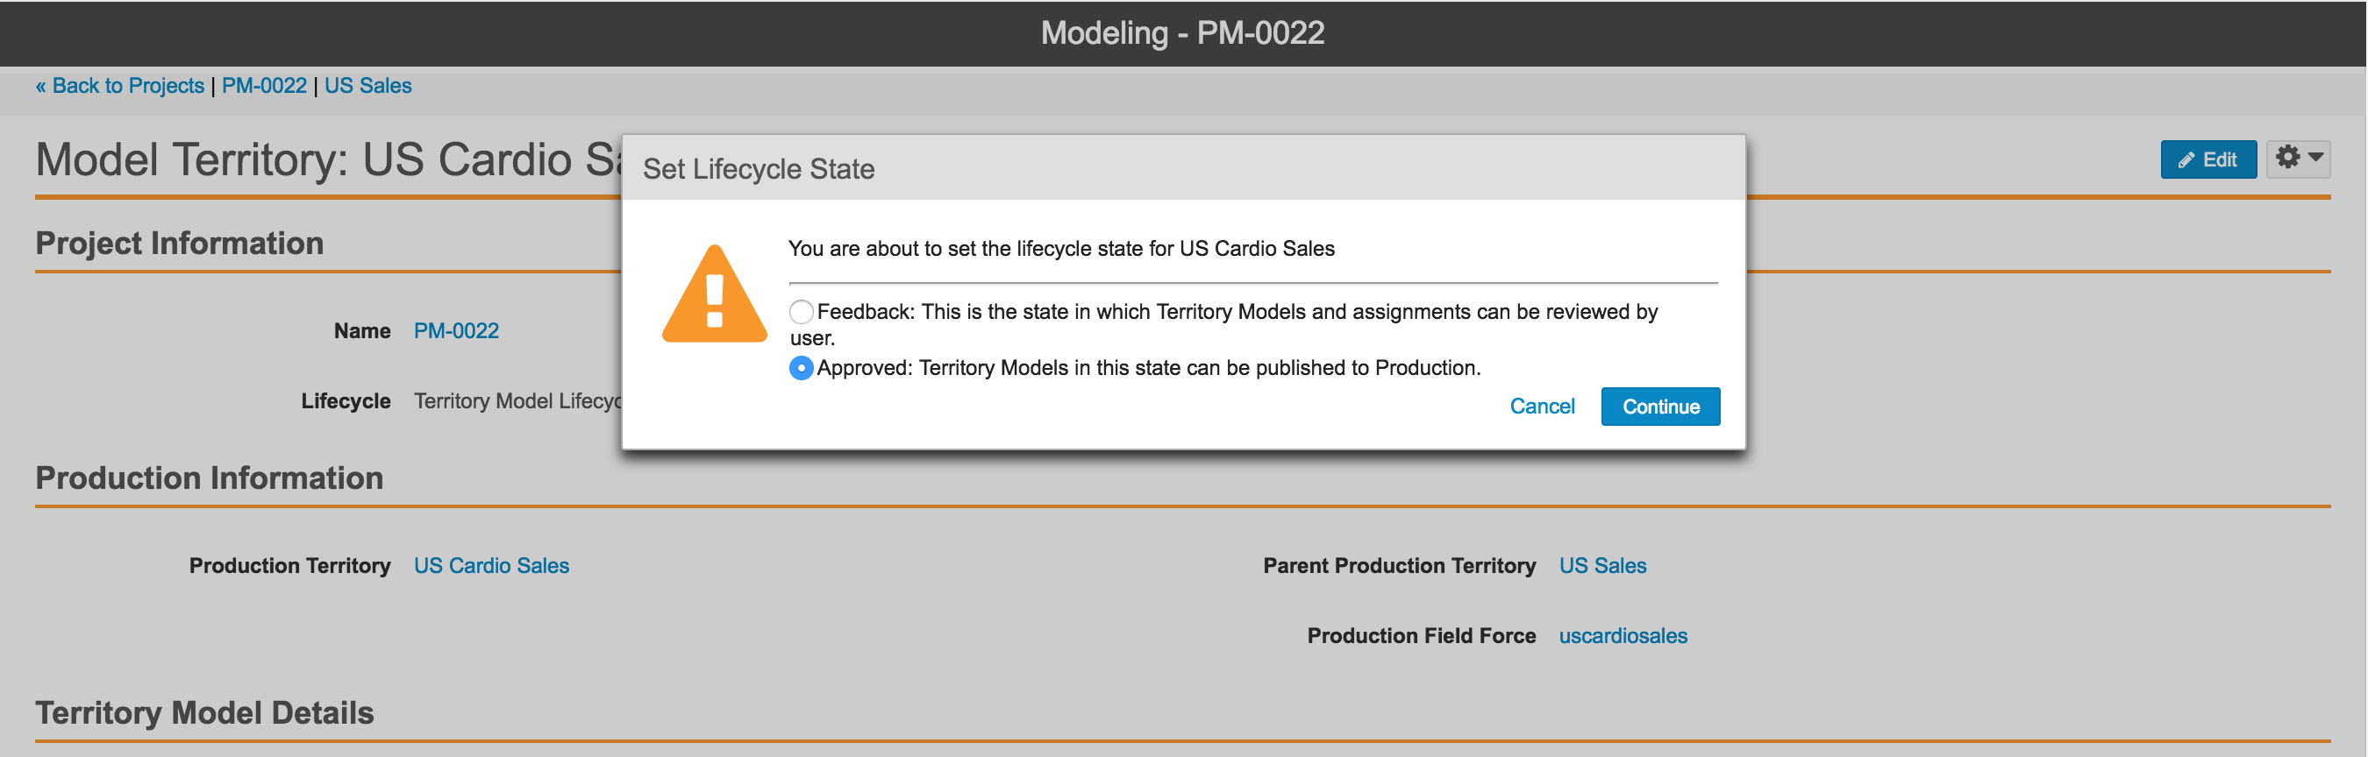The height and width of the screenshot is (757, 2368).
Task: Click the Project Information section header
Action: click(179, 244)
